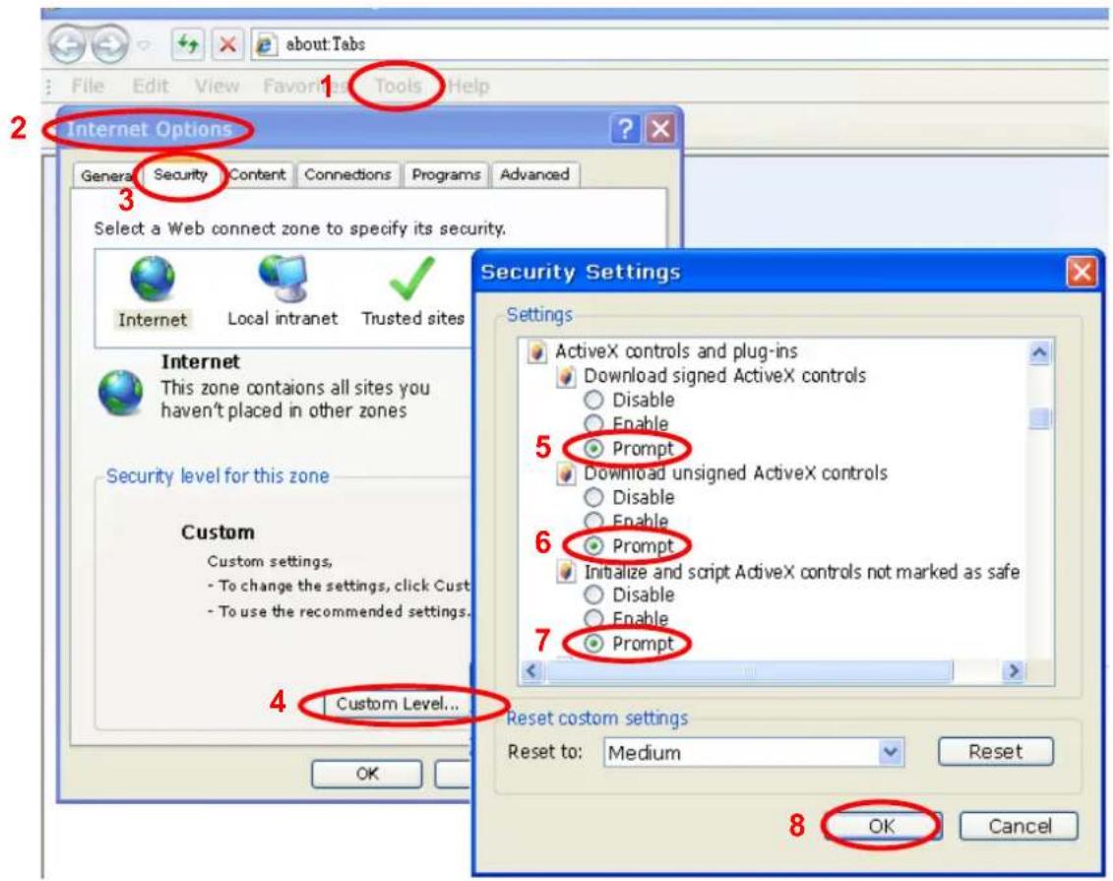
Task: Click the settings list scroll up arrow
Action: pos(1040,352)
